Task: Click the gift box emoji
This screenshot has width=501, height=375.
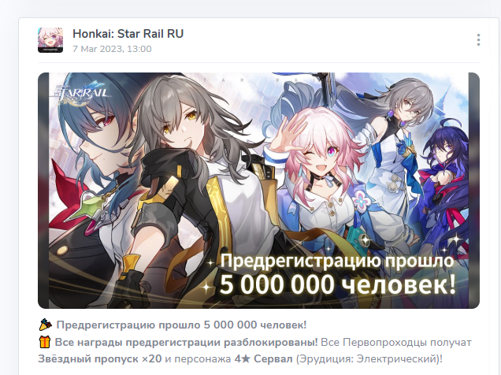Action: coord(45,342)
